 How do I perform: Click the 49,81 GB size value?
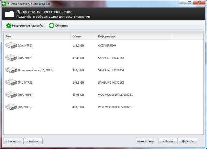pos(78,58)
